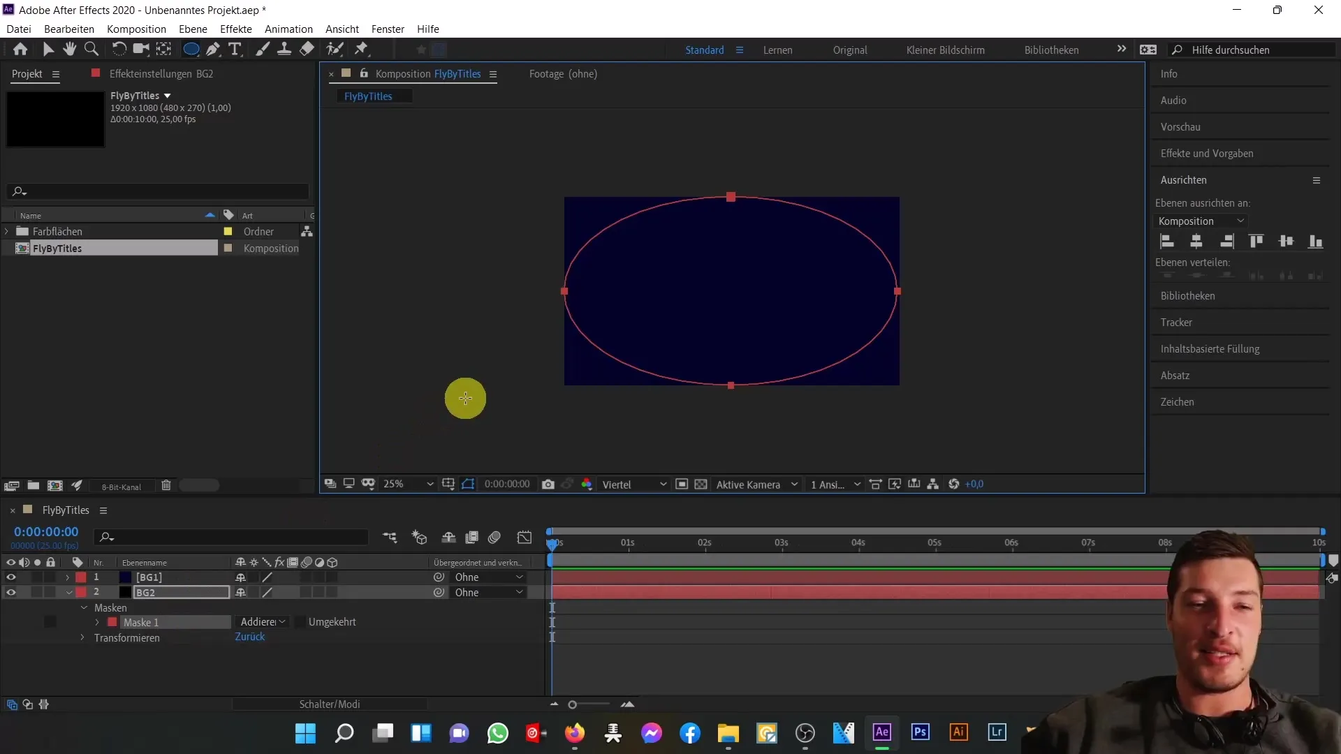Click the timeline zoom slider handle

[x=572, y=704]
